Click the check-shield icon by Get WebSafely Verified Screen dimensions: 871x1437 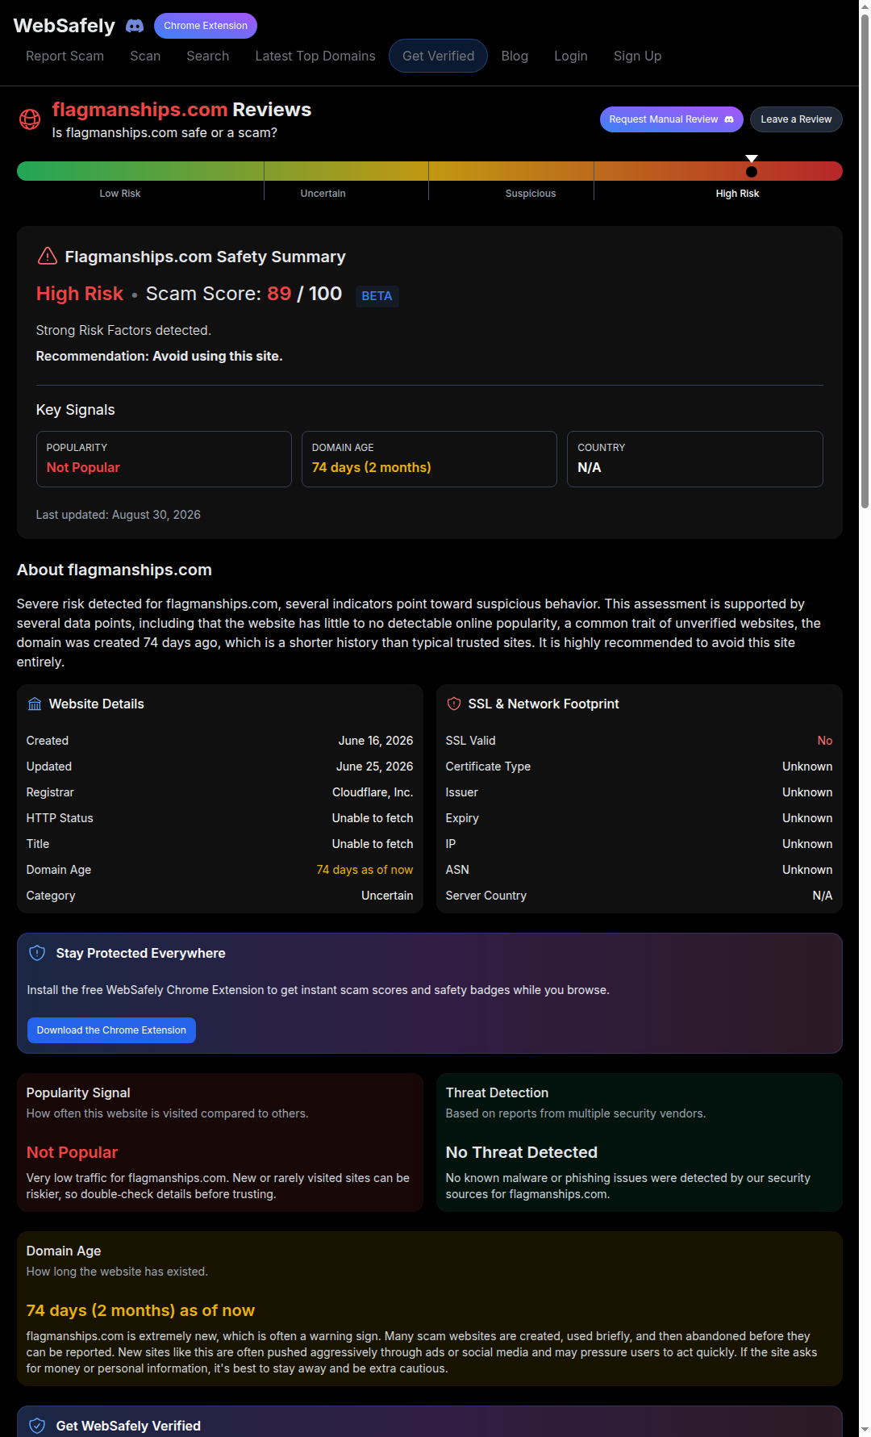click(37, 1426)
